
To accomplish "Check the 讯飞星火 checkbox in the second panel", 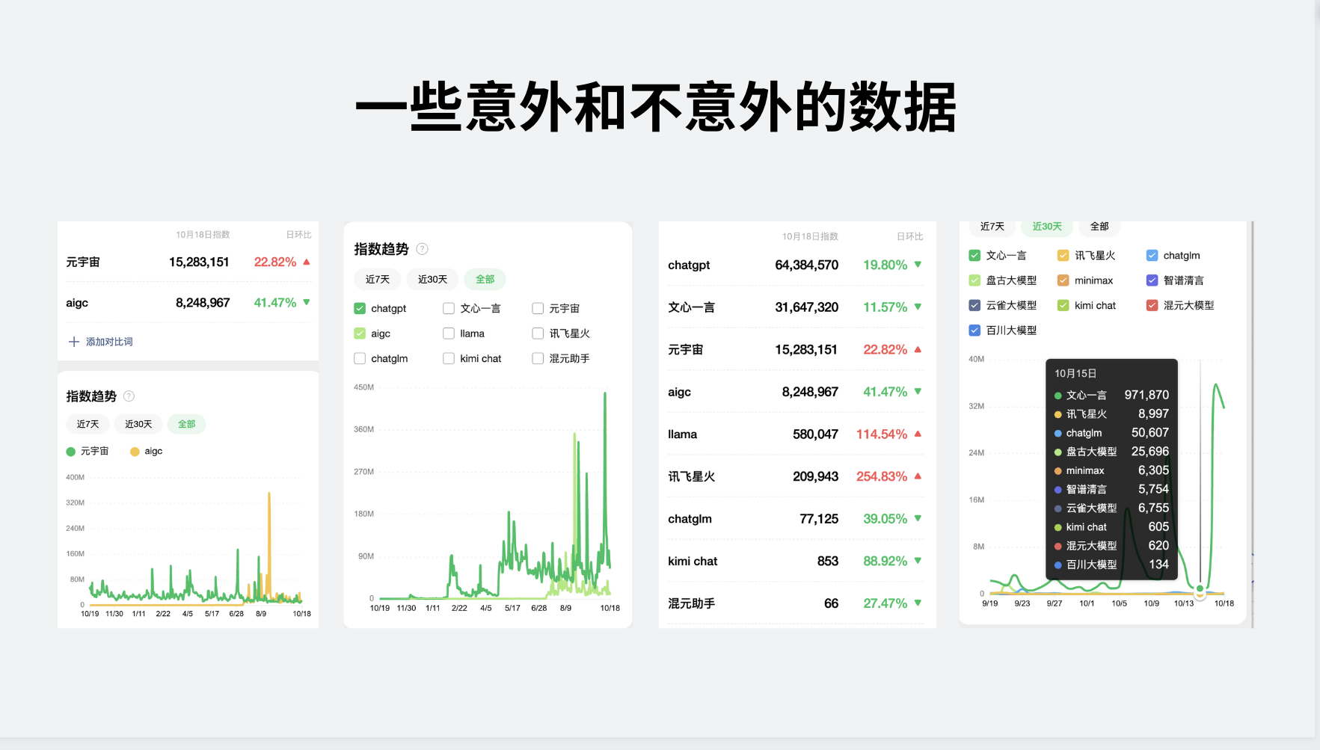I will click(x=538, y=333).
